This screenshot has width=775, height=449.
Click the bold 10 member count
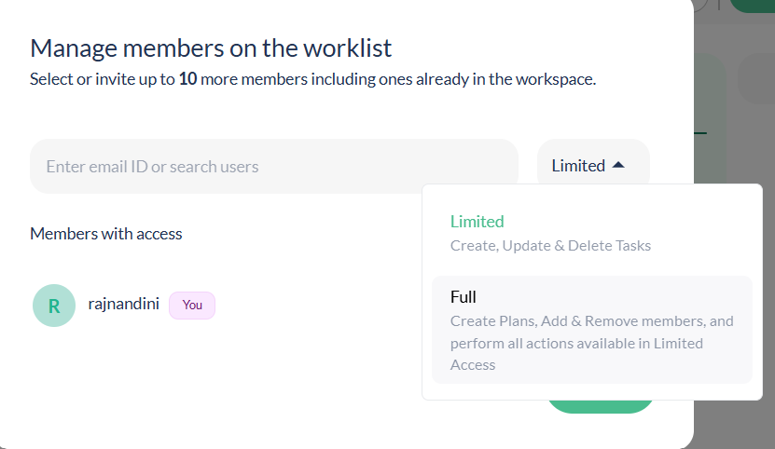[187, 79]
